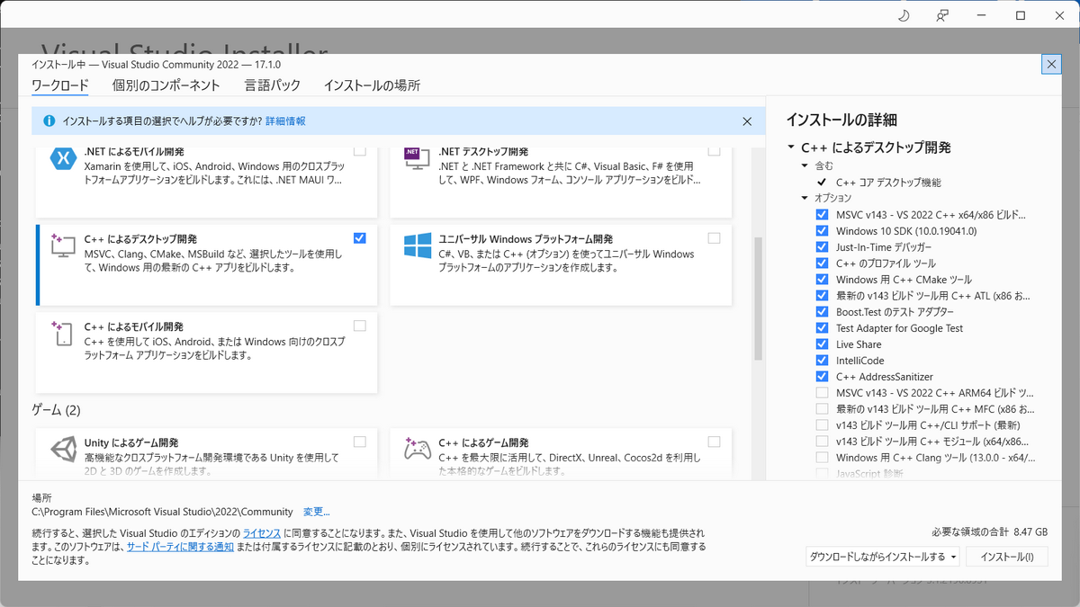The width and height of the screenshot is (1080, 607).
Task: Click the Universal Windows Platform logo icon
Action: [417, 246]
